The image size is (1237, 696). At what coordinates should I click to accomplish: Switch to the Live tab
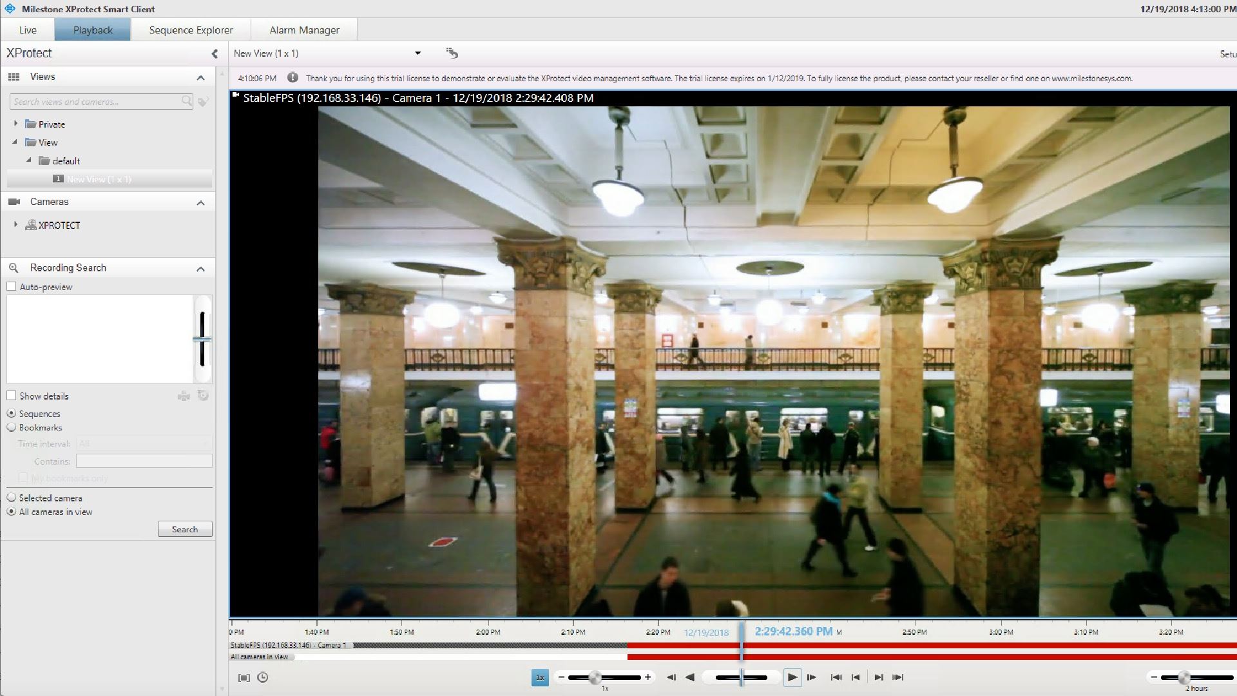click(28, 30)
